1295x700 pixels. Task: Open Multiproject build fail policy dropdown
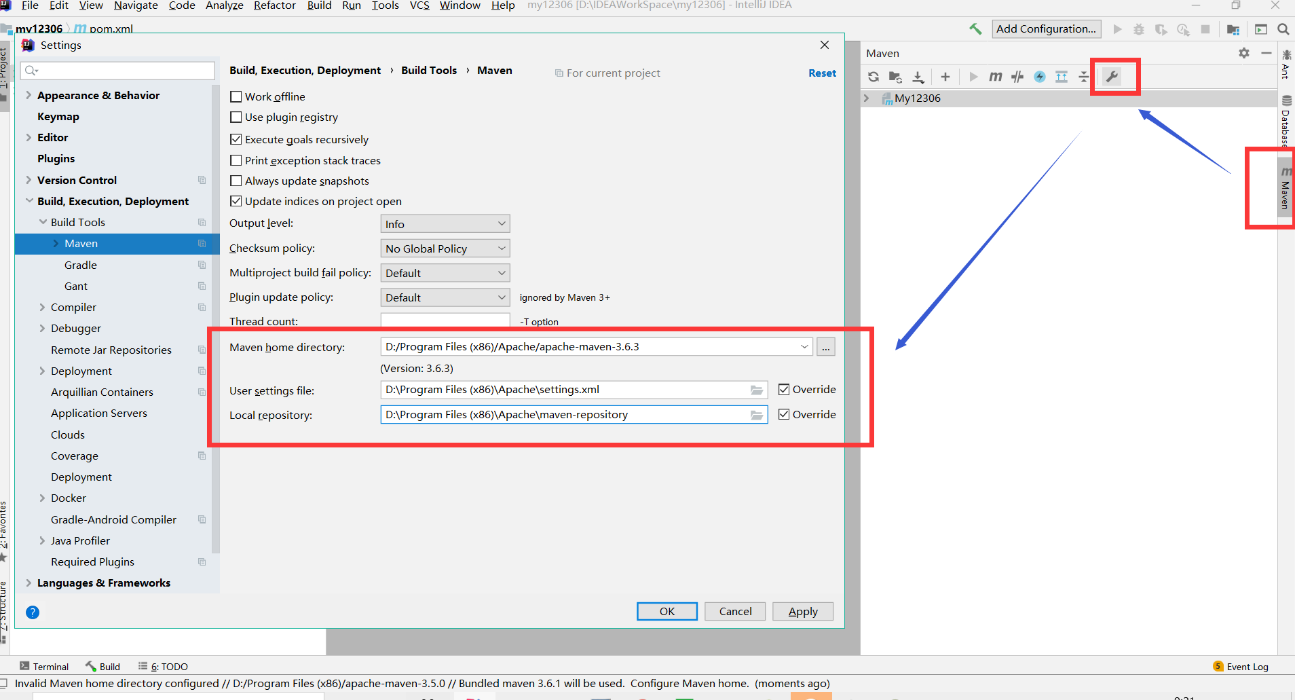point(445,273)
